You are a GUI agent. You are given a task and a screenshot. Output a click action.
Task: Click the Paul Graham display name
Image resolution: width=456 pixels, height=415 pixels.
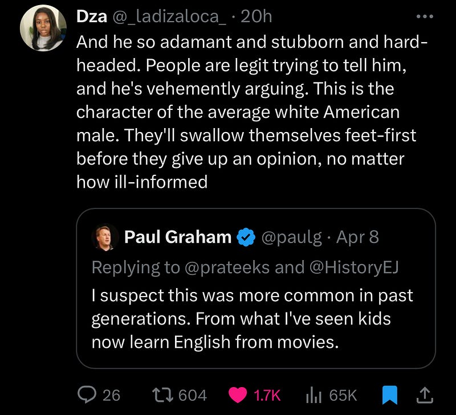[x=177, y=237]
